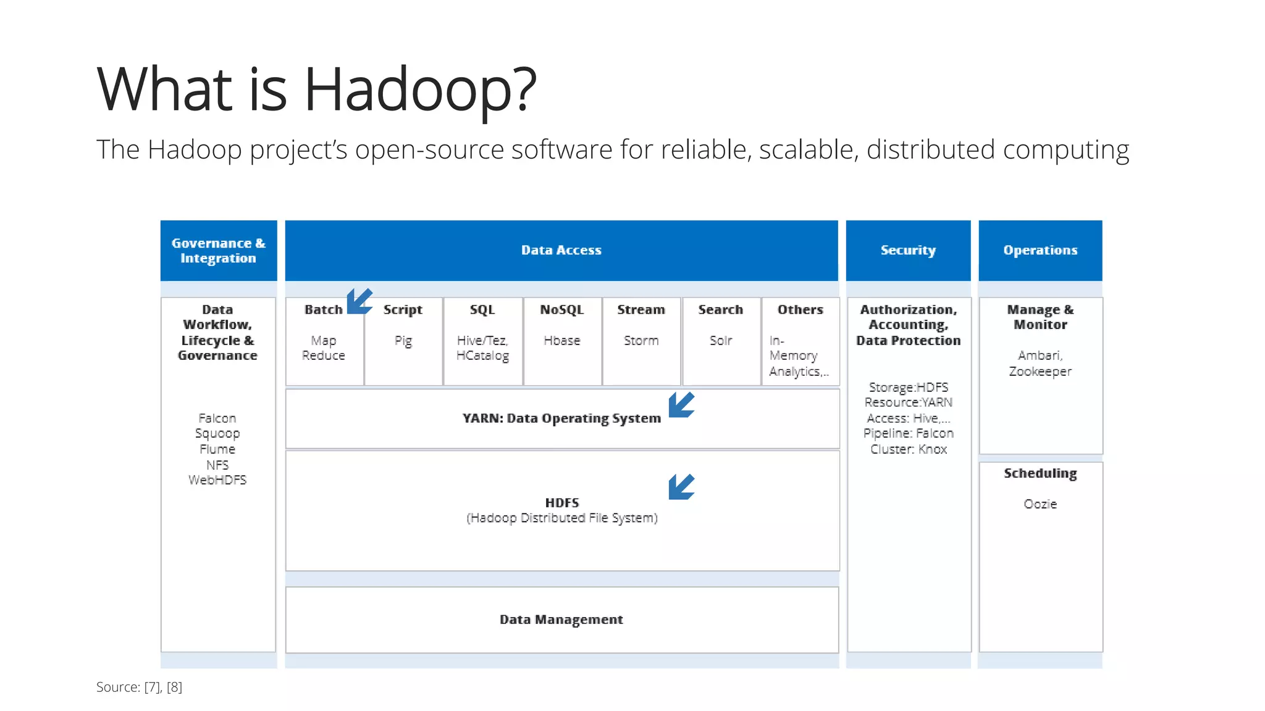Select the 'Hive/Tez, HCatalog' text

(482, 349)
